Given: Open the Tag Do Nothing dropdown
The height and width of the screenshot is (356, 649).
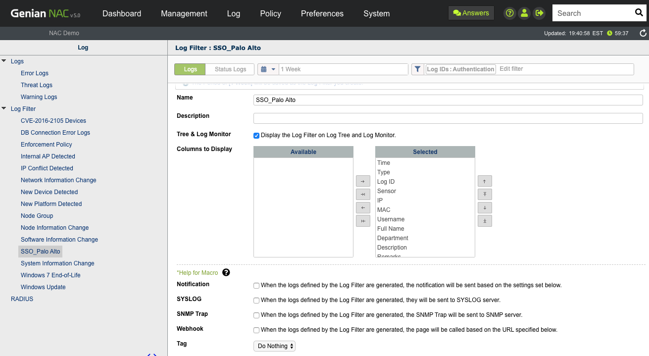Looking at the screenshot, I should coord(274,346).
